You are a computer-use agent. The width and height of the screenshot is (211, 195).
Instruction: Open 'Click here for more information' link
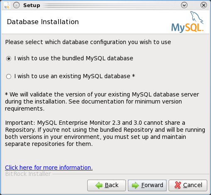pos(49,168)
